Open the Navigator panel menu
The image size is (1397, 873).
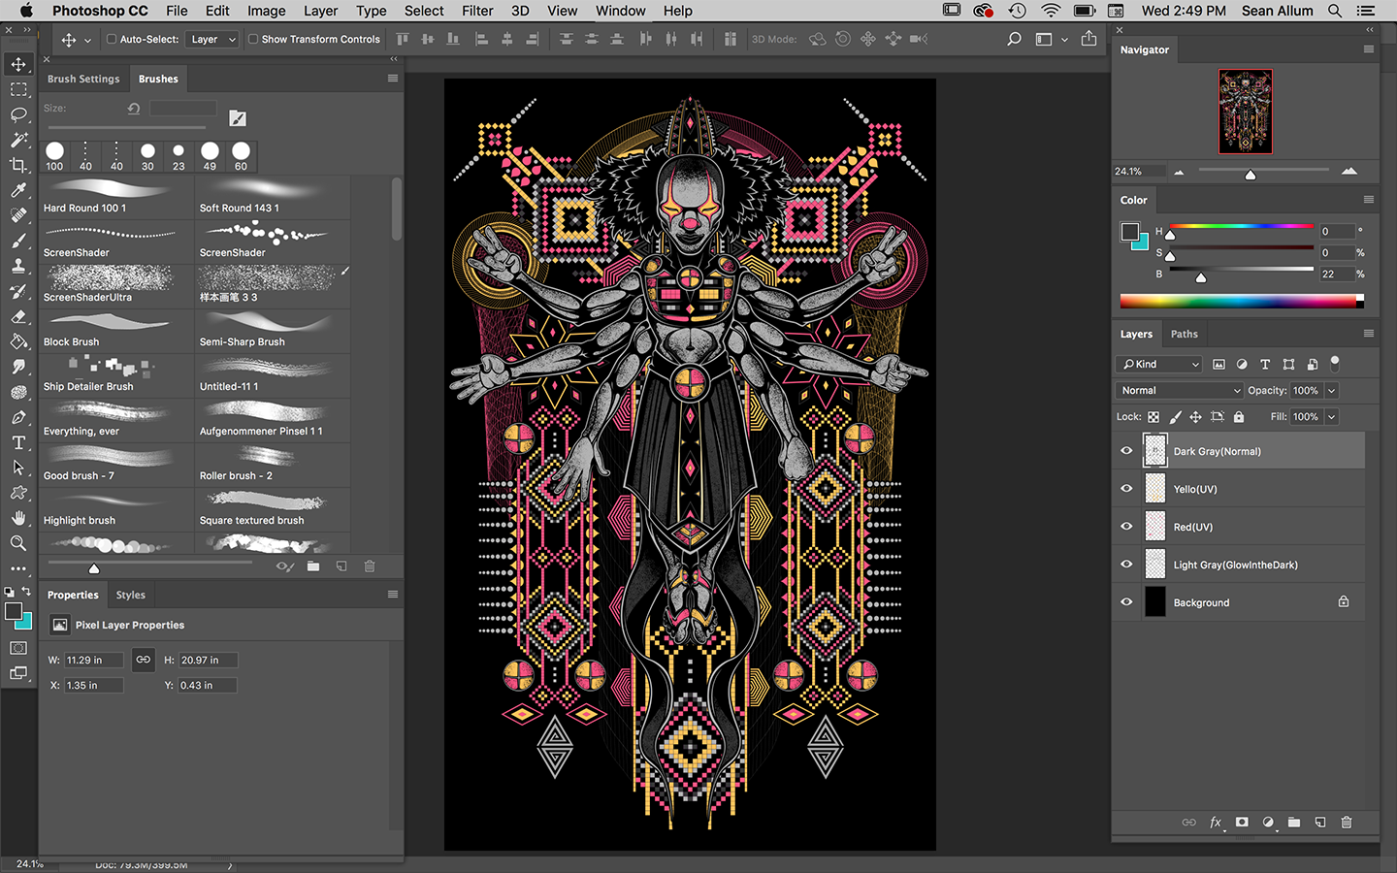tap(1369, 49)
